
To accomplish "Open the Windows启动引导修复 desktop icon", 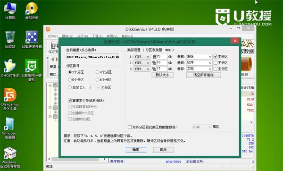I will click(10, 157).
